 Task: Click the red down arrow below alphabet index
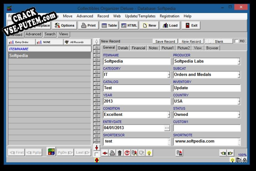[x=97, y=148]
